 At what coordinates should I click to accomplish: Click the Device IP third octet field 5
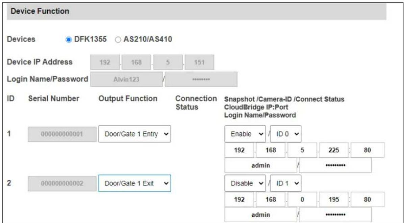168,62
